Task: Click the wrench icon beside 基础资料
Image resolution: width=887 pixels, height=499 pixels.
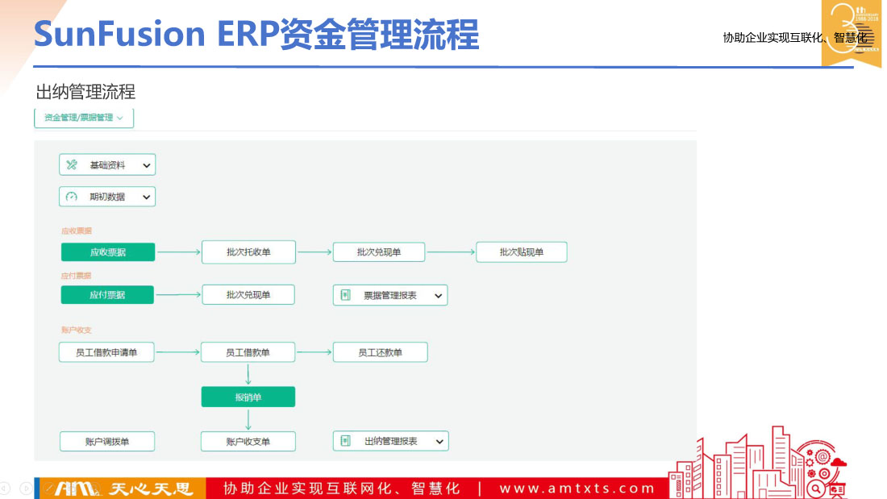Action: tap(72, 165)
